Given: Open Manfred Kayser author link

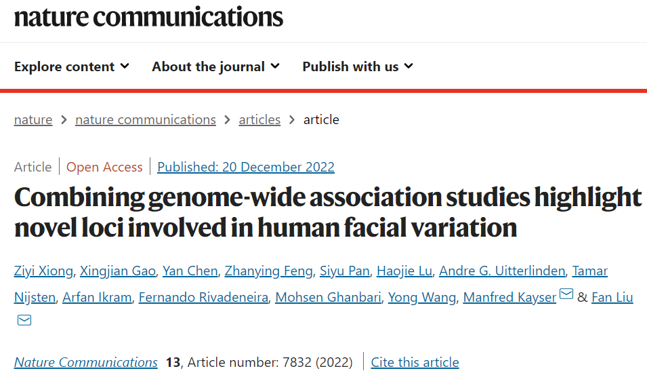Looking at the screenshot, I should [509, 298].
